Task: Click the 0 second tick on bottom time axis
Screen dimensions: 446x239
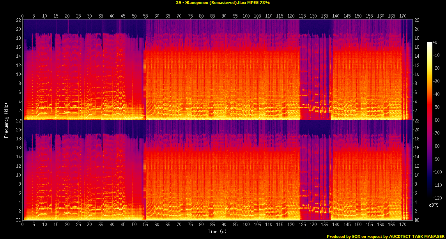Action: [x=23, y=225]
